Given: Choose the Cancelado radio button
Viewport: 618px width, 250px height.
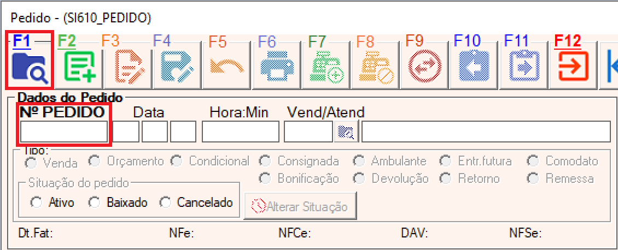Looking at the screenshot, I should coord(165,203).
